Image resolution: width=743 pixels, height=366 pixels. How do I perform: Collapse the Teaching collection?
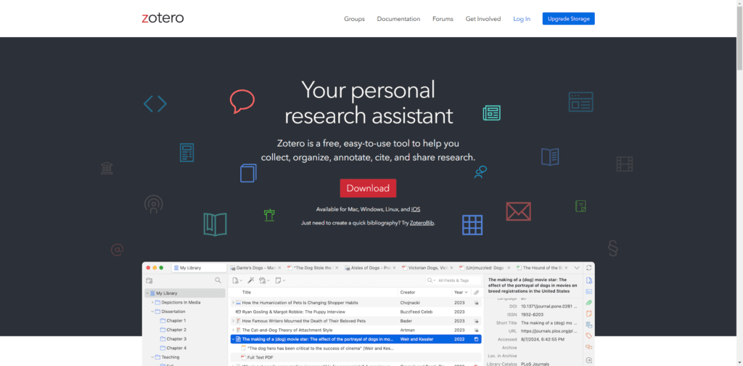[152, 357]
